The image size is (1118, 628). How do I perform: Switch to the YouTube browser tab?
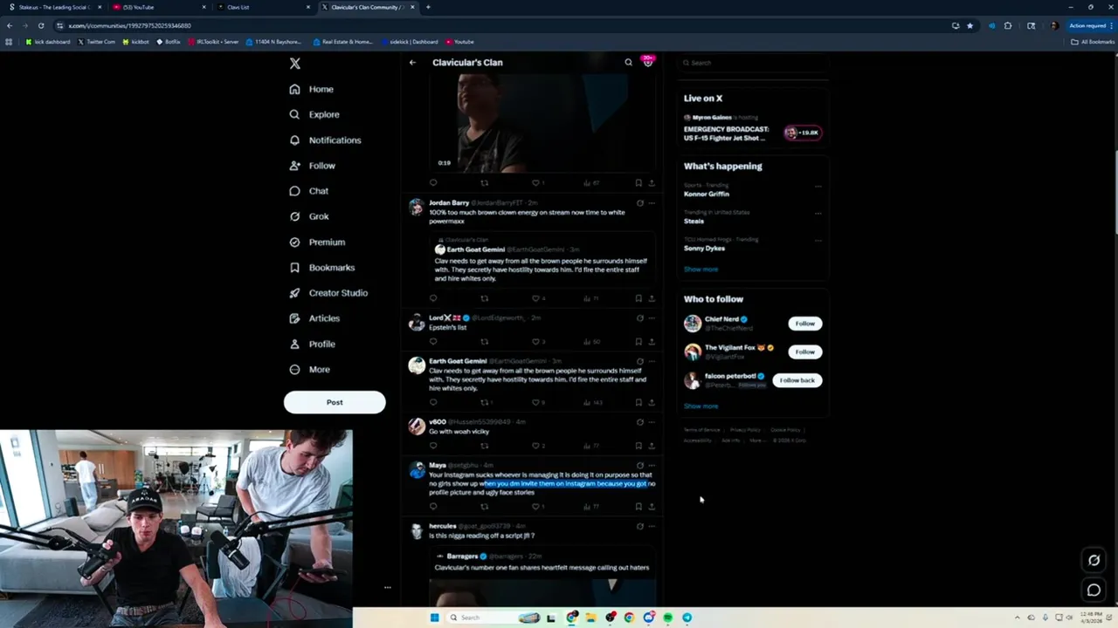point(157,7)
